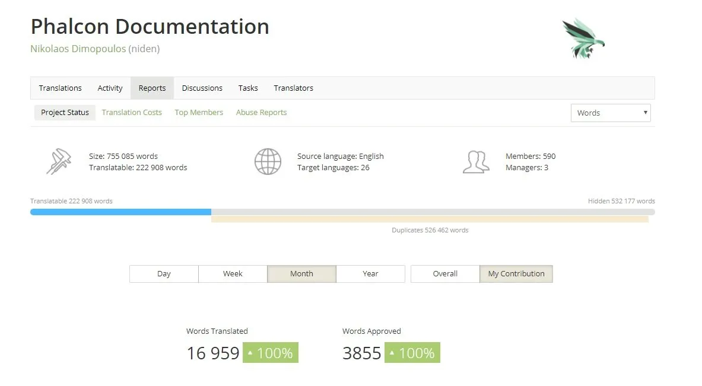Click the "Members: 590" text
This screenshot has height=386, width=702.
click(x=531, y=156)
